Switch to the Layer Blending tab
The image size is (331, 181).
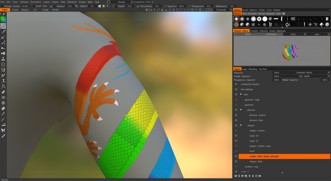point(250,69)
